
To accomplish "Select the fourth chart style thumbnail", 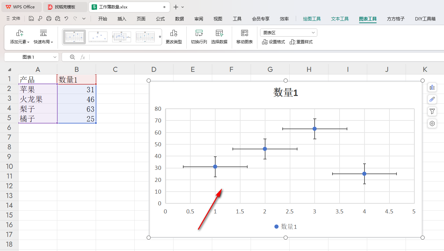I will click(145, 37).
